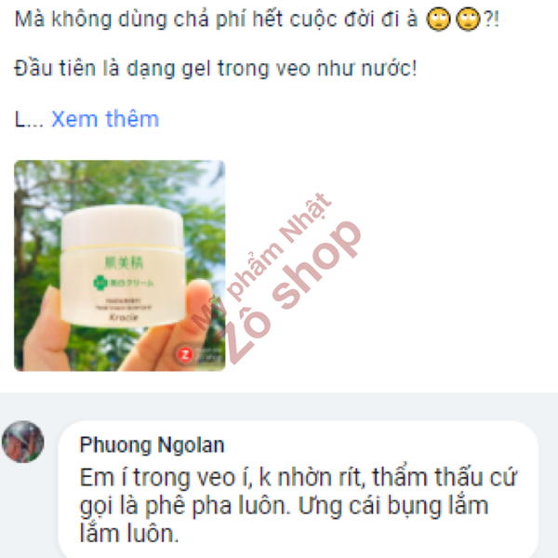558x558 pixels.
Task: Click the line 'Đầu tiên là dạng gel'
Action: [x=216, y=68]
